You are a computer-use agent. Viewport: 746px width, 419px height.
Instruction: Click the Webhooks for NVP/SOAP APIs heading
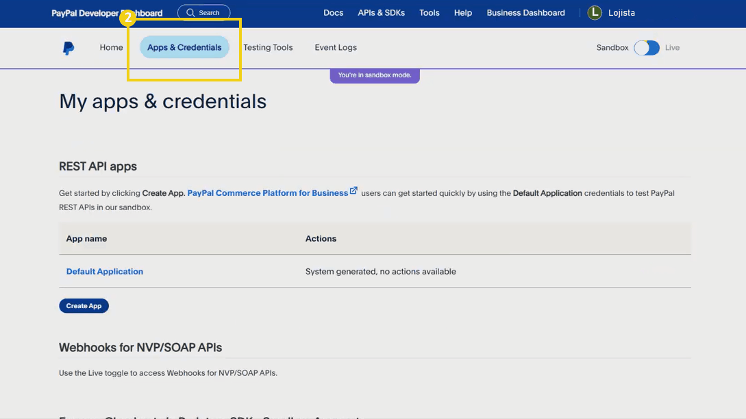[x=140, y=348]
